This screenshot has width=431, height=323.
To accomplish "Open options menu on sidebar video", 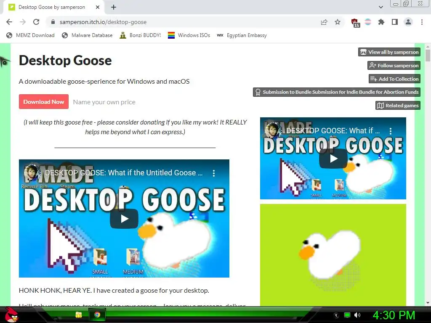I will click(x=390, y=131).
